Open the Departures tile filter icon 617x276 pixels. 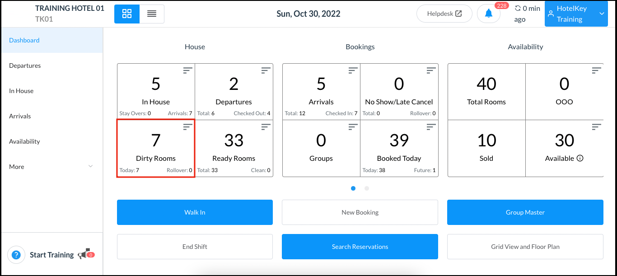coord(266,70)
